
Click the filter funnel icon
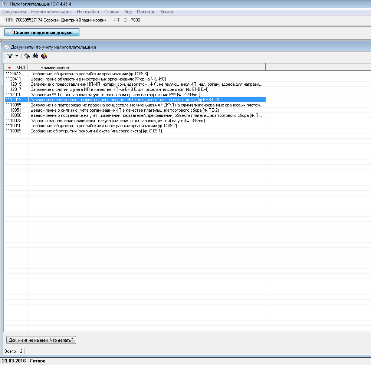coord(10,56)
